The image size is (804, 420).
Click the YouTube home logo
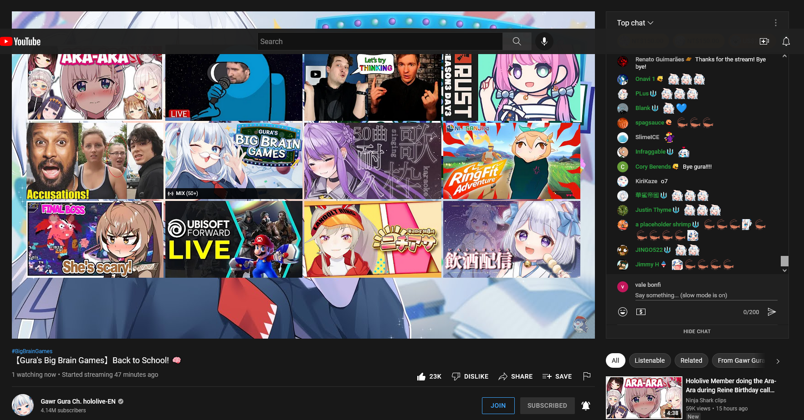[x=21, y=41]
